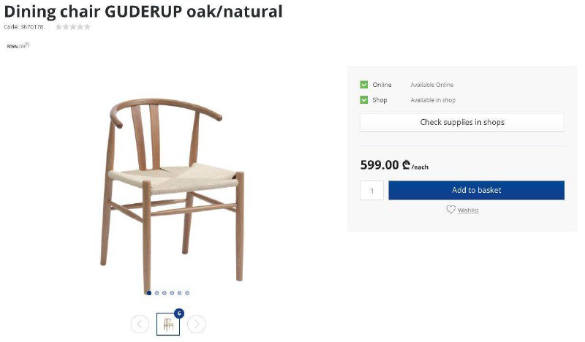The height and width of the screenshot is (342, 585).
Task: Click the blue 6 image count badge
Action: coord(179,313)
